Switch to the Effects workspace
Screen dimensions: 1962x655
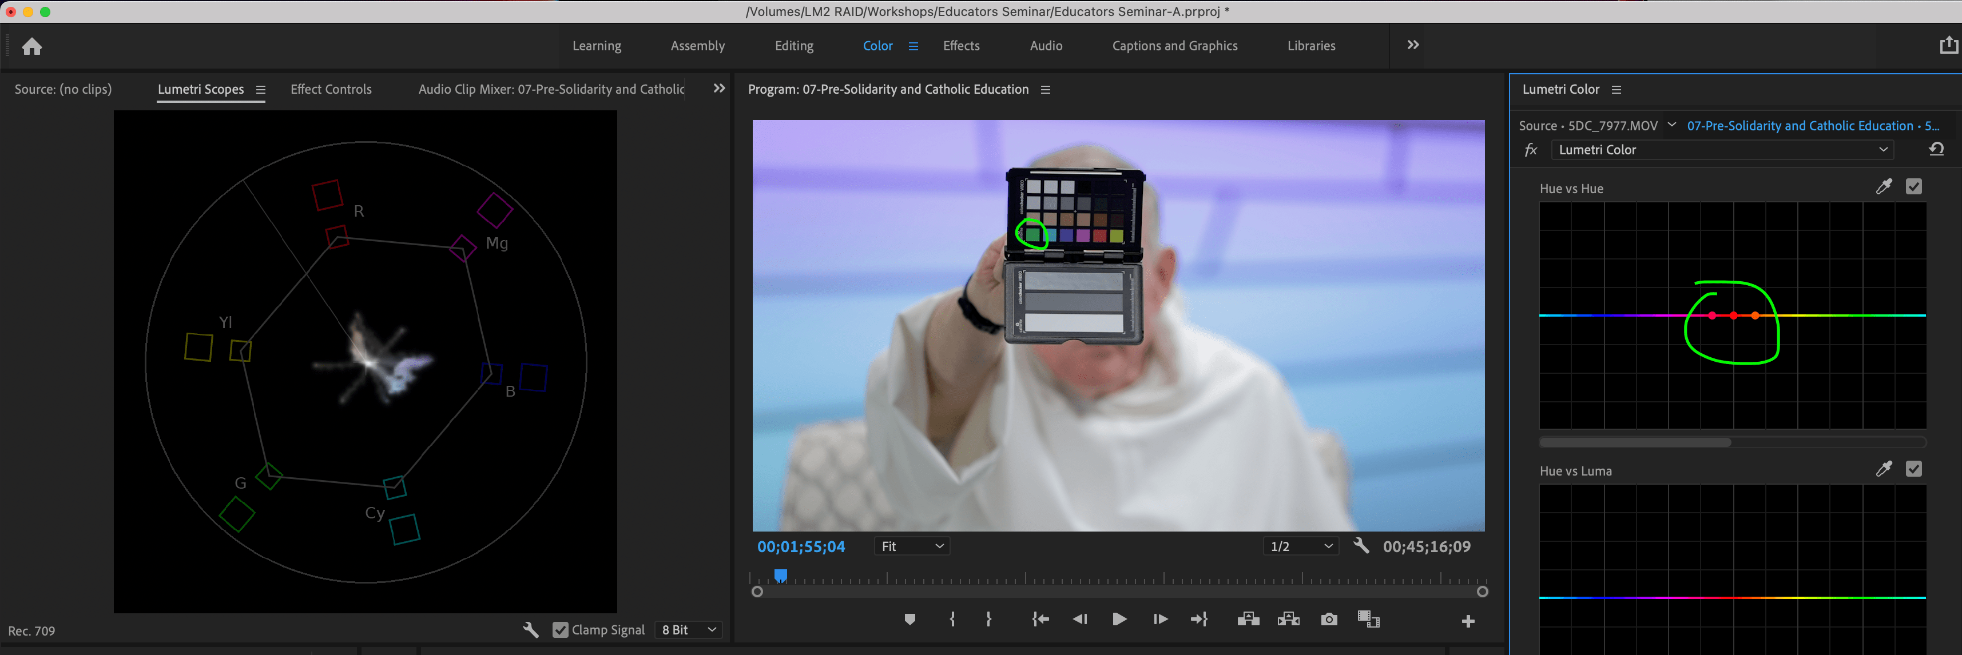point(960,46)
